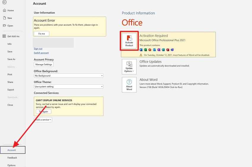Select History in the sidebar menu
The width and height of the screenshot is (252, 167).
pos(11,67)
